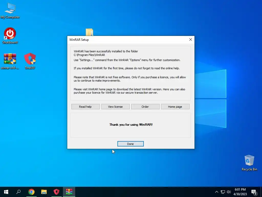Open taskbar search magnifier
This screenshot has width=262, height=197.
18,192
